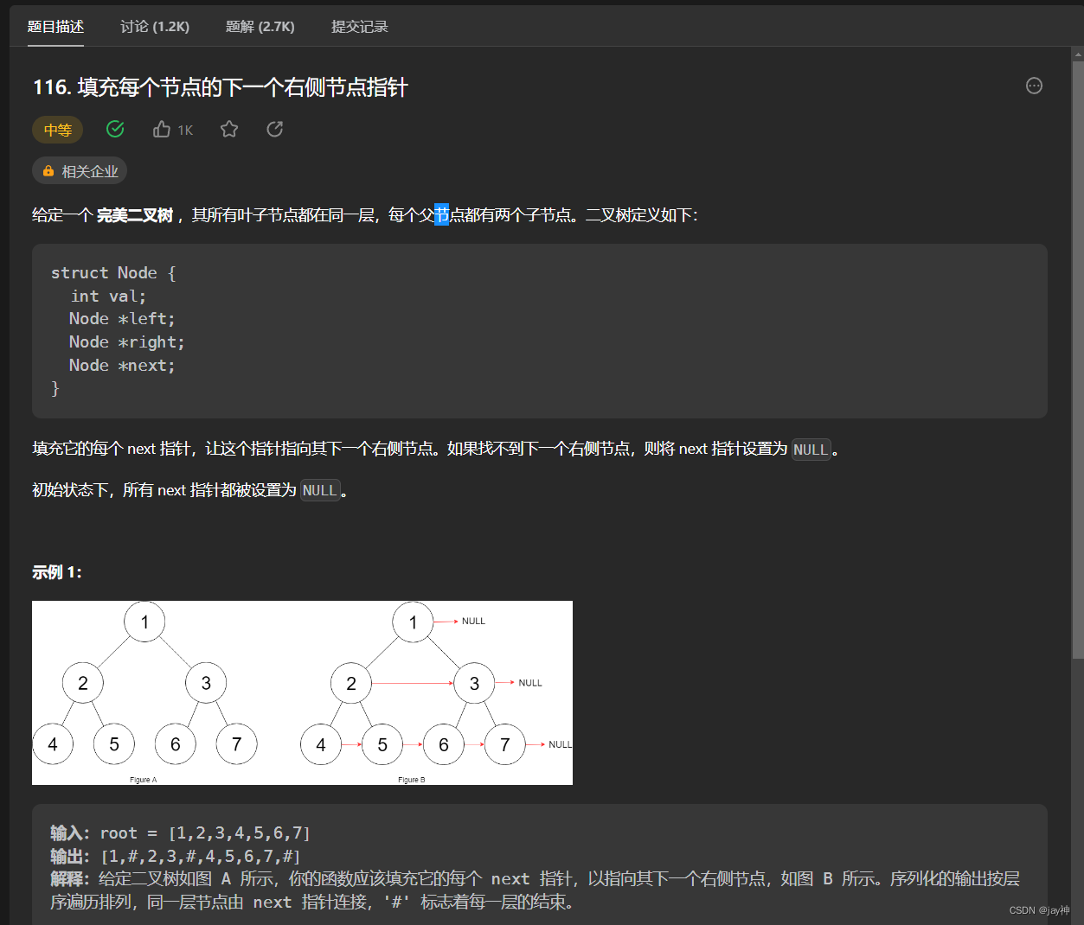This screenshot has width=1084, height=925.
Task: Click the lock icon beside 相关企业
Action: (x=48, y=171)
